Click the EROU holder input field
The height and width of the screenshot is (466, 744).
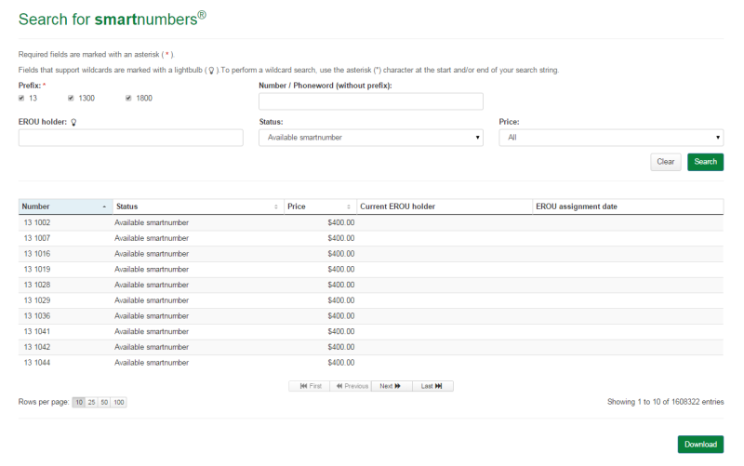pyautogui.click(x=130, y=138)
